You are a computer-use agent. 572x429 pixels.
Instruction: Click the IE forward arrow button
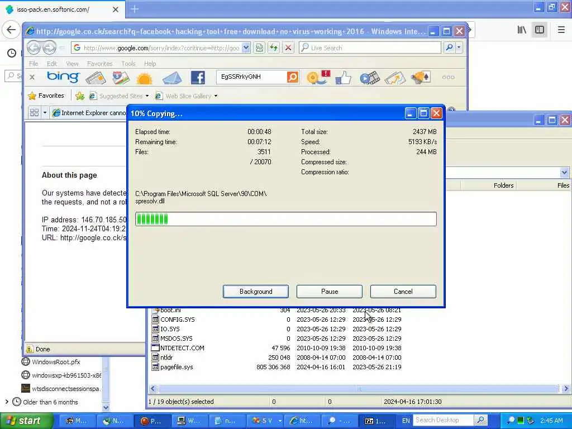49,47
